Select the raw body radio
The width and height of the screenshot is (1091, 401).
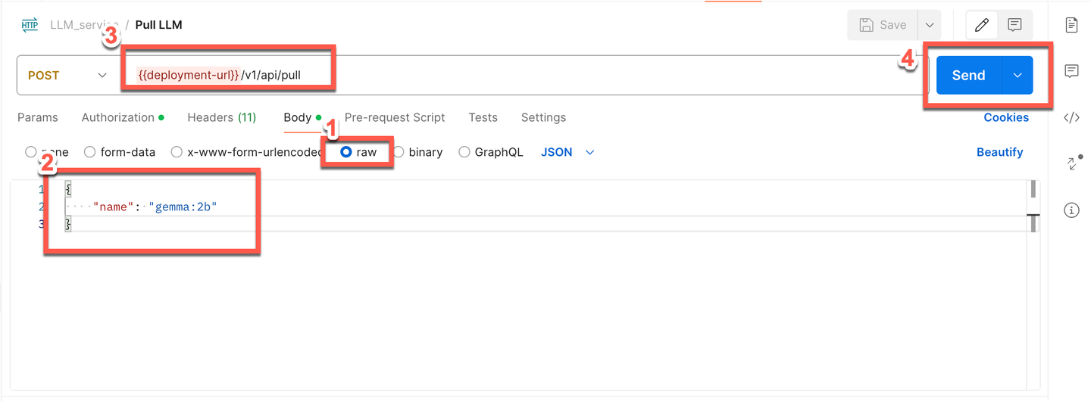point(346,152)
